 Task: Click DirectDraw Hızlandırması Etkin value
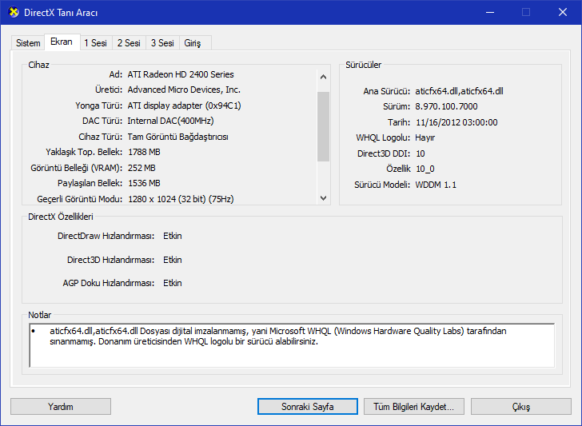click(x=173, y=236)
